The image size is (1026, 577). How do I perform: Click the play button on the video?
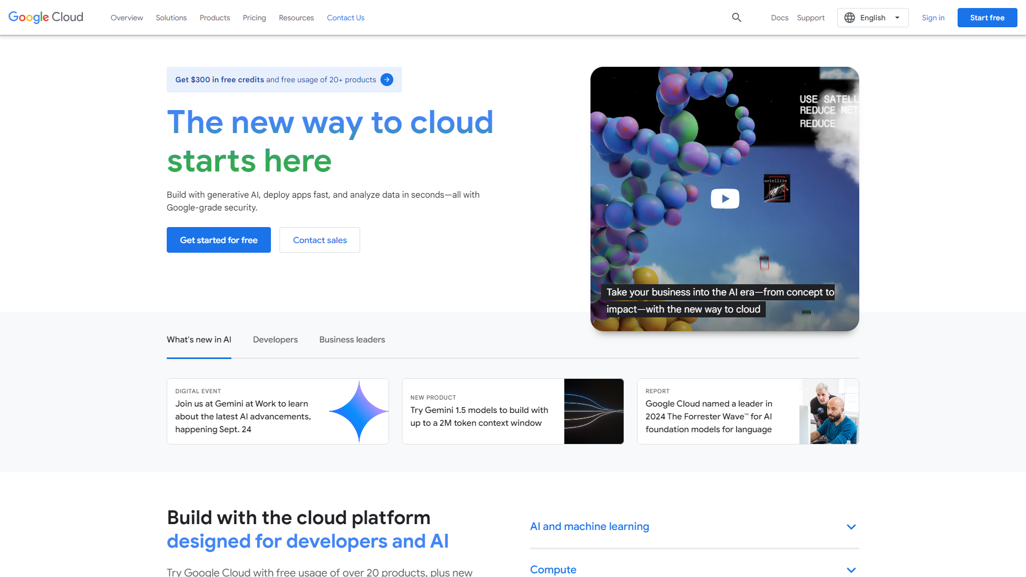pos(725,199)
